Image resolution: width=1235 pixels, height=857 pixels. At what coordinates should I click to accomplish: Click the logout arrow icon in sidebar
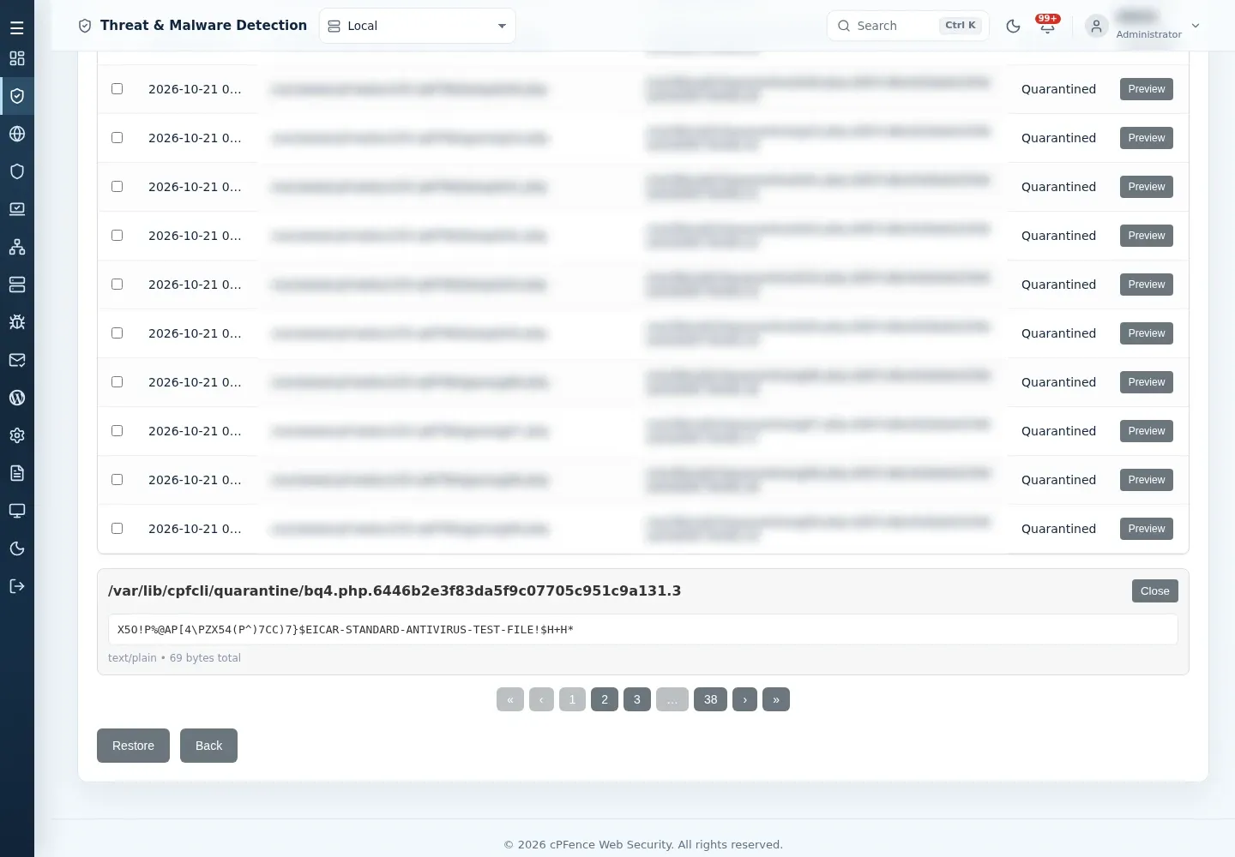(16, 586)
